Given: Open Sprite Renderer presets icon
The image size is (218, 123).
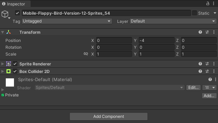Looking at the screenshot, I should point(207,64).
